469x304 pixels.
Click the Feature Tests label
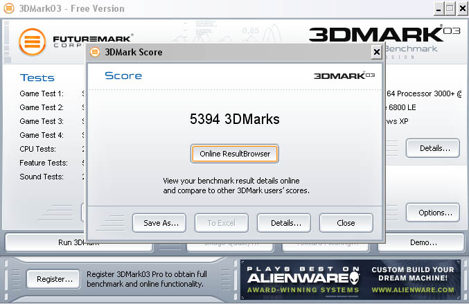point(44,163)
